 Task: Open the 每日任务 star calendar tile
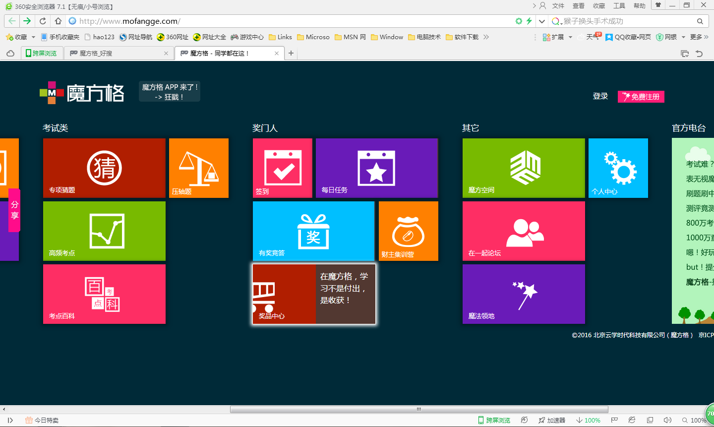coord(377,168)
